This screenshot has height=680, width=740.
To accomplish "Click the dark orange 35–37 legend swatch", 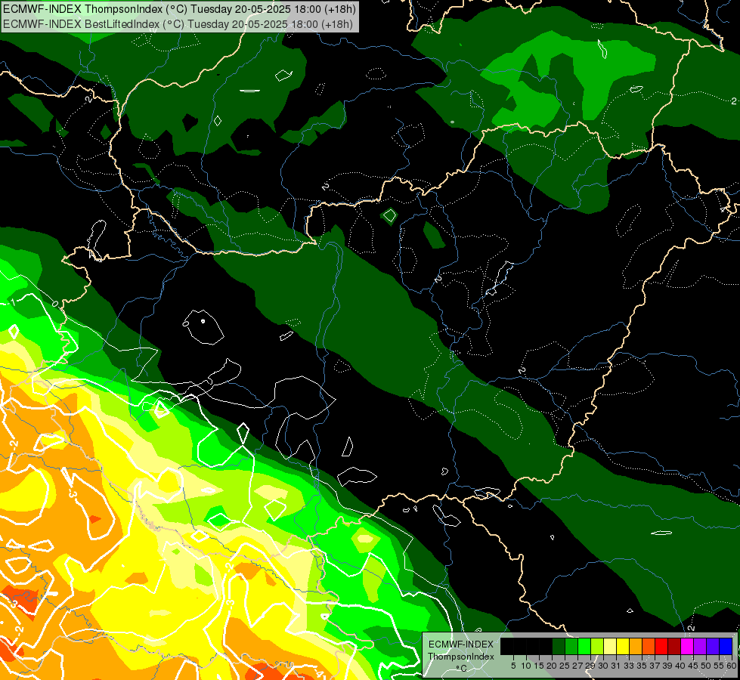I will point(649,646).
